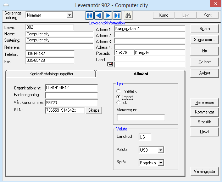The image size is (222, 182).
Task: Open the Varningslista button
Action: click(205, 171)
